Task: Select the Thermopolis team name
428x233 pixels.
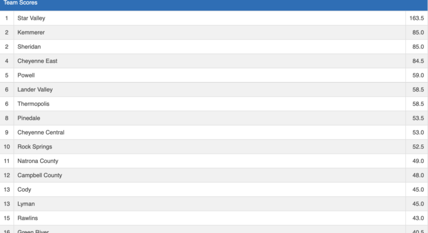Action: click(34, 104)
